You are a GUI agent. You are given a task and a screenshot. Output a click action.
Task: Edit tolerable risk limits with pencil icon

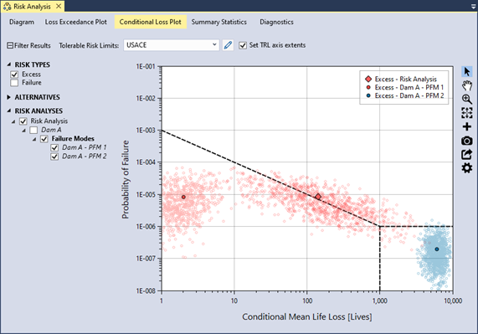[x=228, y=45]
